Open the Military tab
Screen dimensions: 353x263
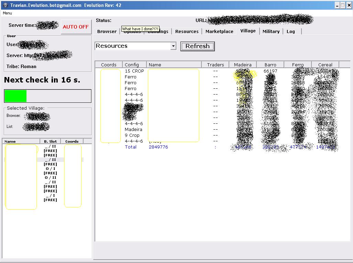coord(271,31)
